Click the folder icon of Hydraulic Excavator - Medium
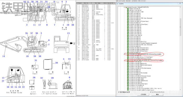Screen dimensions: 183x97 (126, 7)
